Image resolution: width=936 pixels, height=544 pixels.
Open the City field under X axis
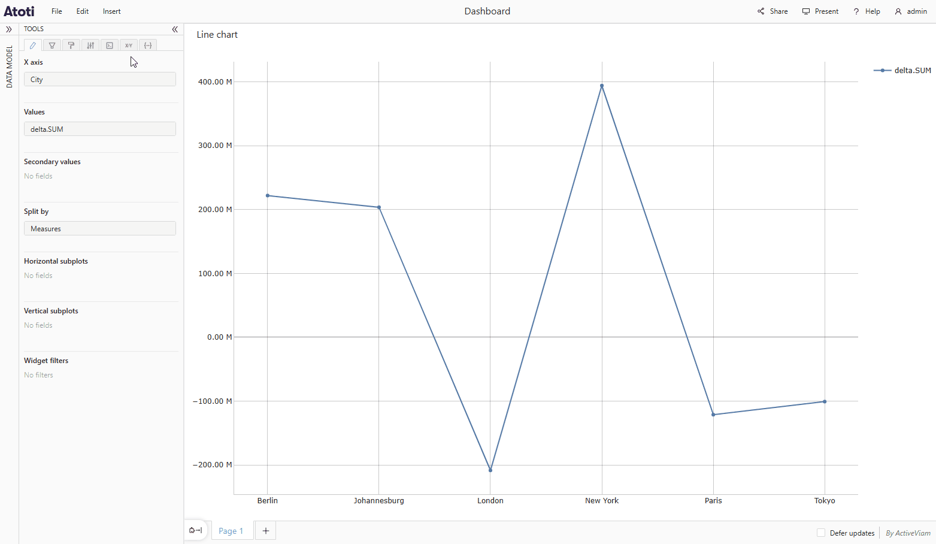click(99, 79)
